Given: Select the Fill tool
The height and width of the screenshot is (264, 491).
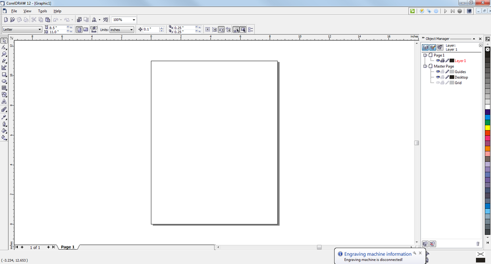Looking at the screenshot, I should click(x=4, y=131).
